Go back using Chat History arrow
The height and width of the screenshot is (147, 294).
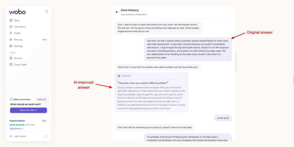[117, 12]
